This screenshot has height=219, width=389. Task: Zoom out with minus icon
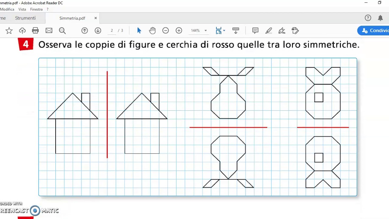click(x=166, y=30)
